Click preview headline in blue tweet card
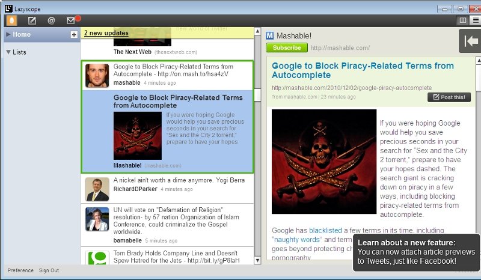Viewport: 481px width, 280px height. [178, 101]
